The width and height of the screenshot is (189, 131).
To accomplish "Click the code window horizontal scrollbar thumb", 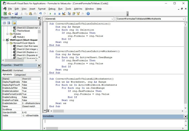I will pyautogui.click(x=58, y=111).
